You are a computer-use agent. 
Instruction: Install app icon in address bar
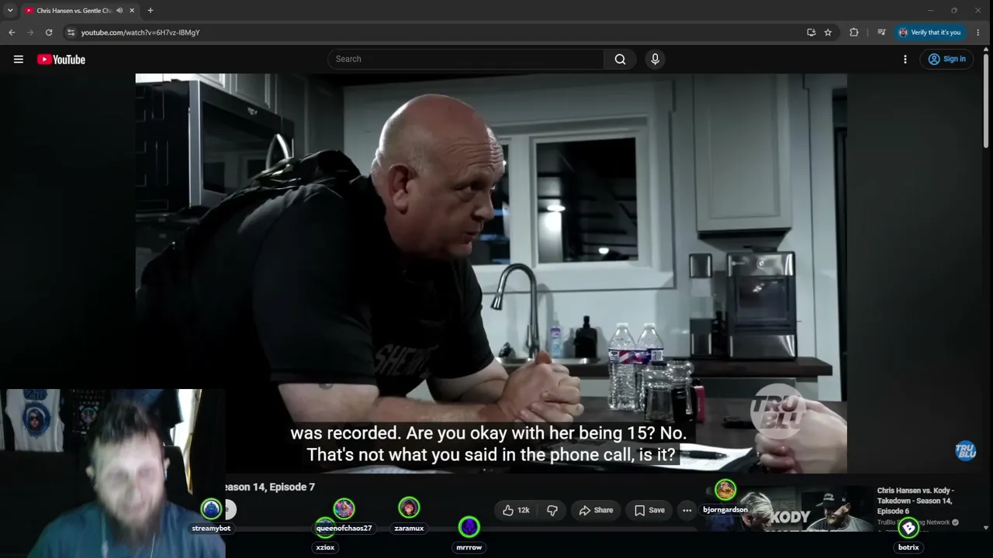tap(811, 33)
